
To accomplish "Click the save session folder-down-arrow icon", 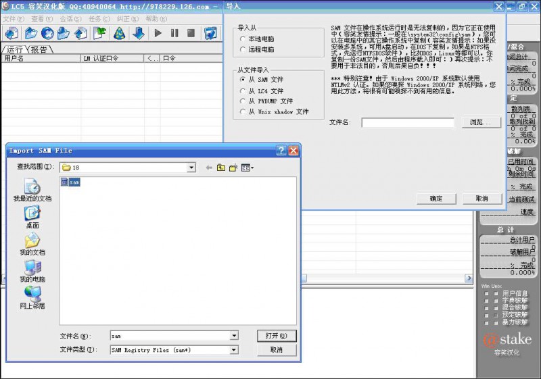I will coord(64,33).
